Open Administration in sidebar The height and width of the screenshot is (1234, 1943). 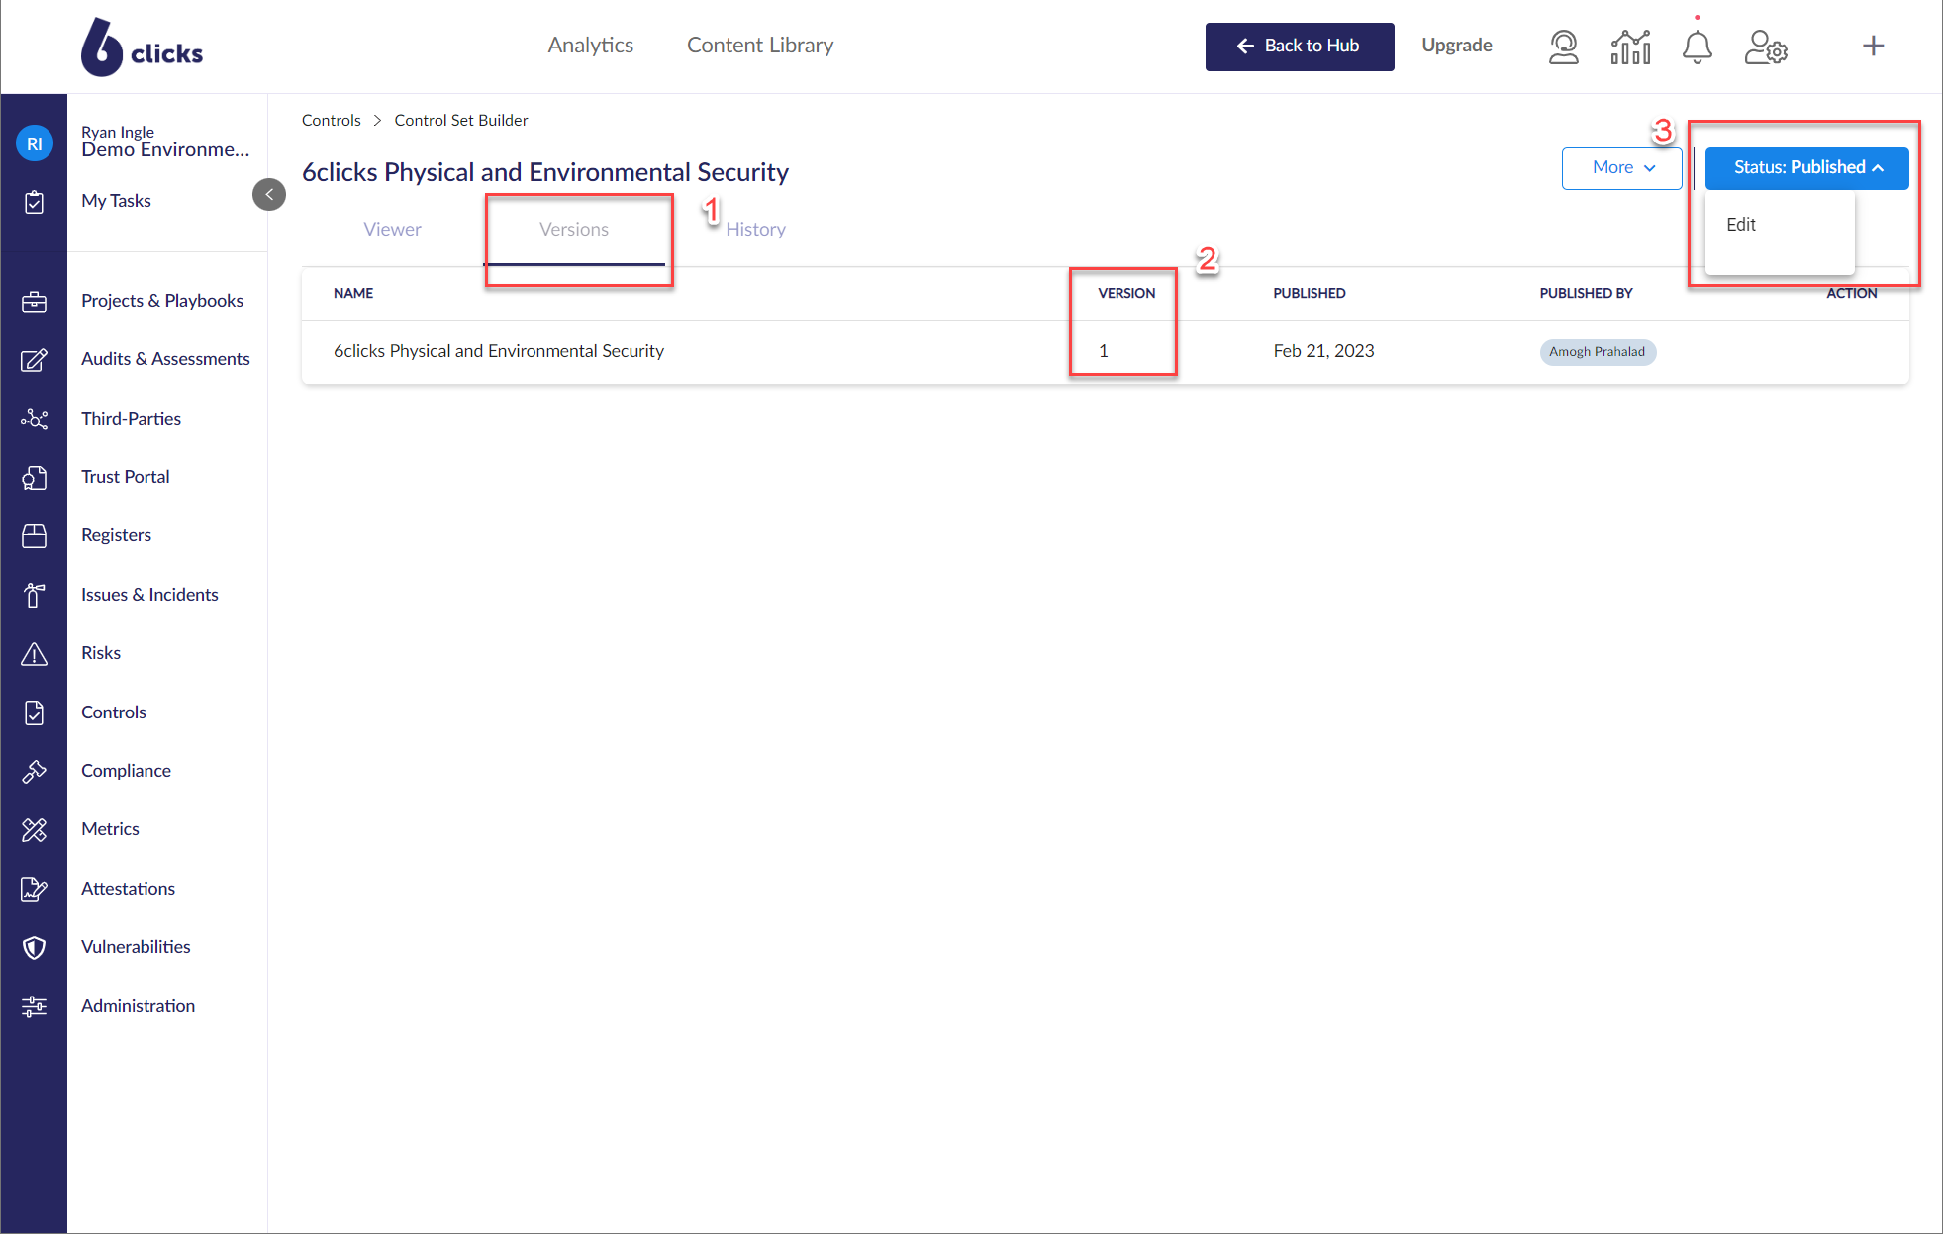tap(138, 1006)
